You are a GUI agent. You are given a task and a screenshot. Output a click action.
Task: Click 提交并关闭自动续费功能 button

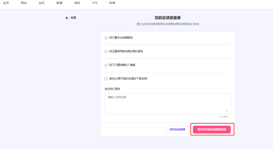212,129
